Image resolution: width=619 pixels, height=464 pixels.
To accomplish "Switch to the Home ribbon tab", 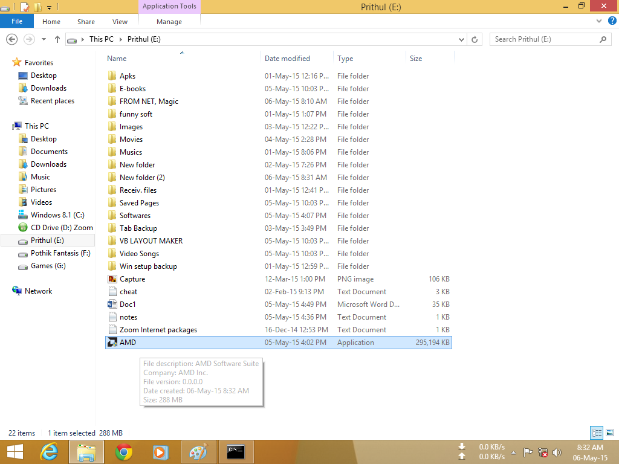I will click(51, 22).
